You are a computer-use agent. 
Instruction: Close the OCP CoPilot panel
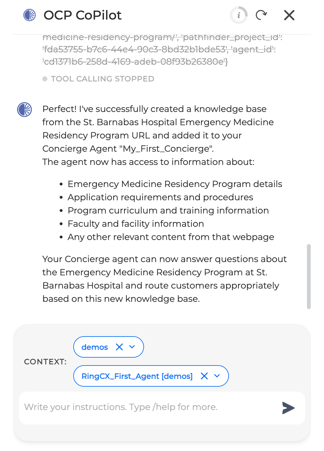pyautogui.click(x=289, y=15)
